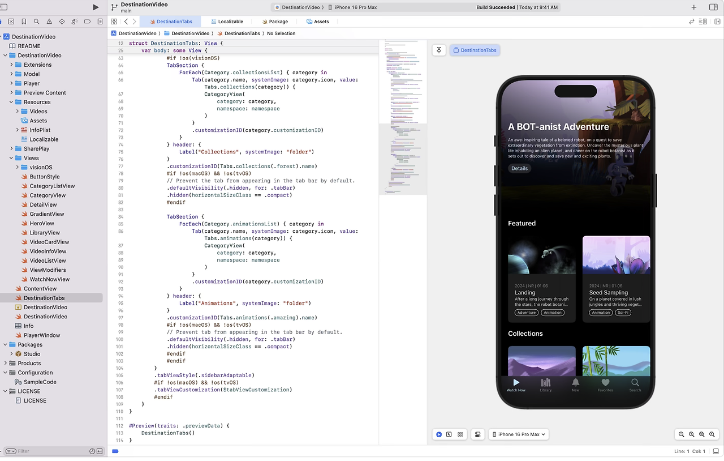
Task: Open the test navigator diamond icon
Action: tap(62, 22)
